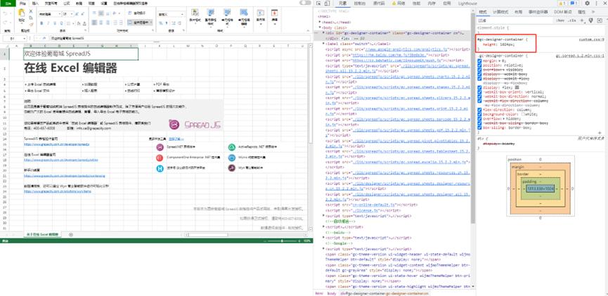
Task: Toggle the switch at top right of designer
Action: 305,3
